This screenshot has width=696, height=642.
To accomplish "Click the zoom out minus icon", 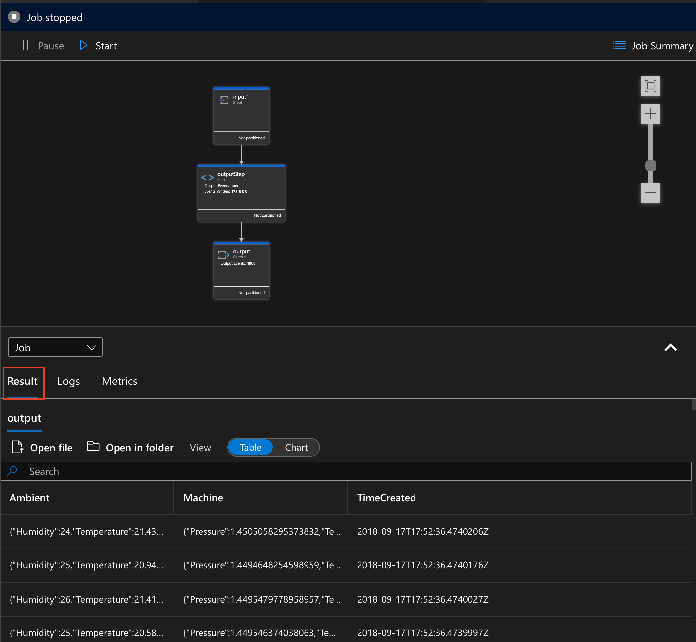I will 652,193.
